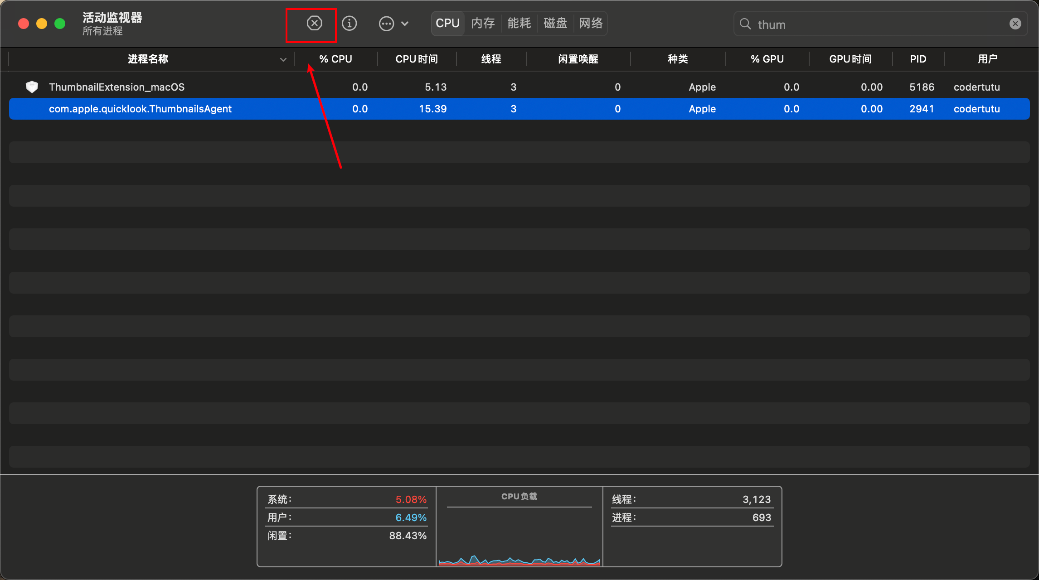Select the ThumbnailExtension_macOS process row
Screen dimensions: 1039x580
click(x=117, y=87)
